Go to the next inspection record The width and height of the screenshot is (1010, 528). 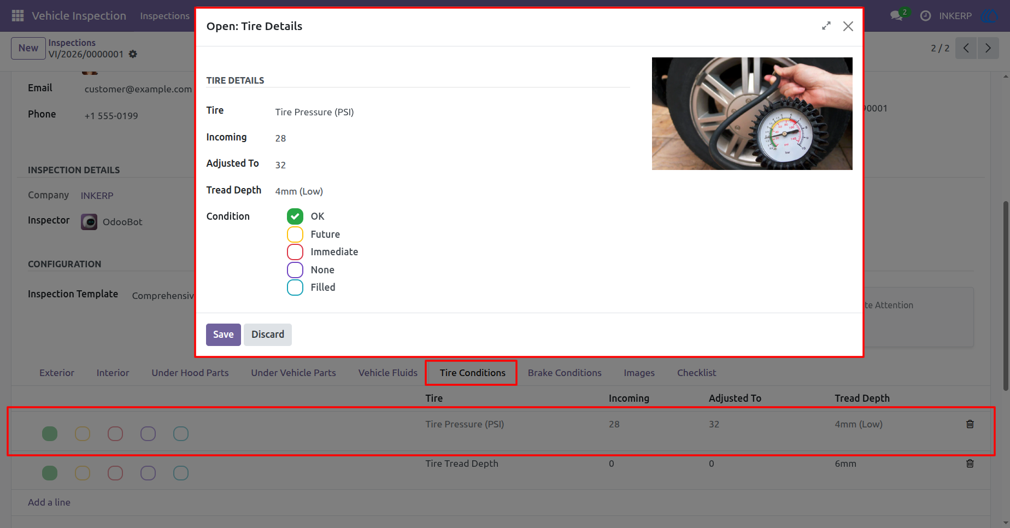[988, 48]
